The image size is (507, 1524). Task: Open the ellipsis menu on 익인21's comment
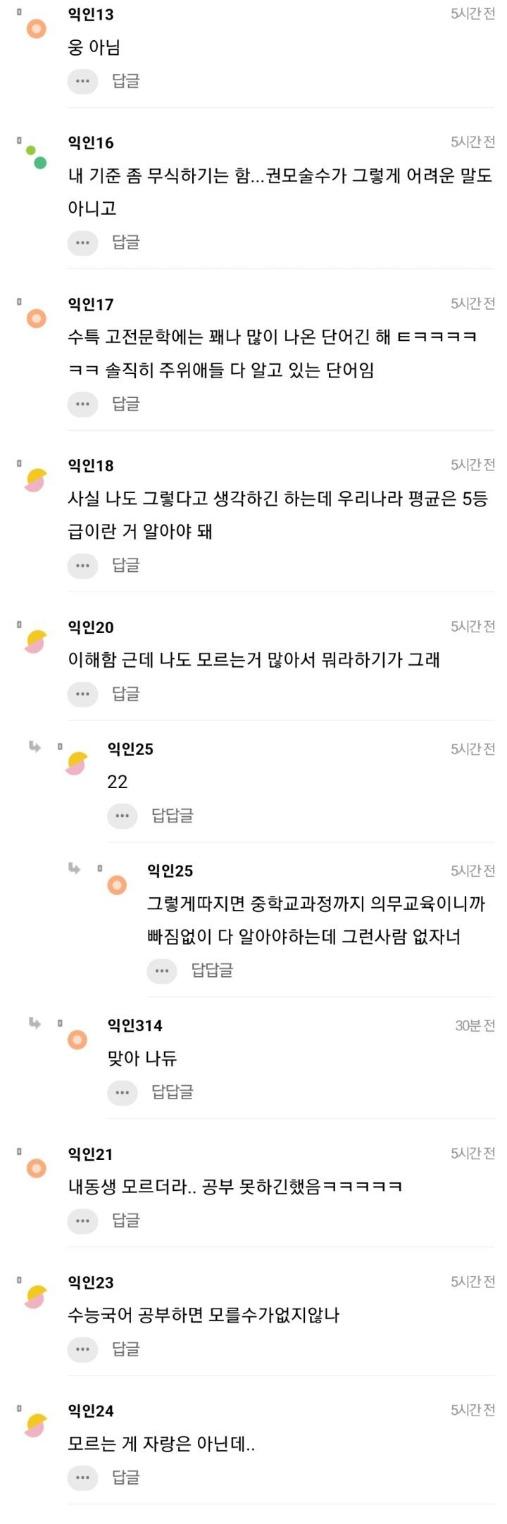click(x=82, y=1219)
